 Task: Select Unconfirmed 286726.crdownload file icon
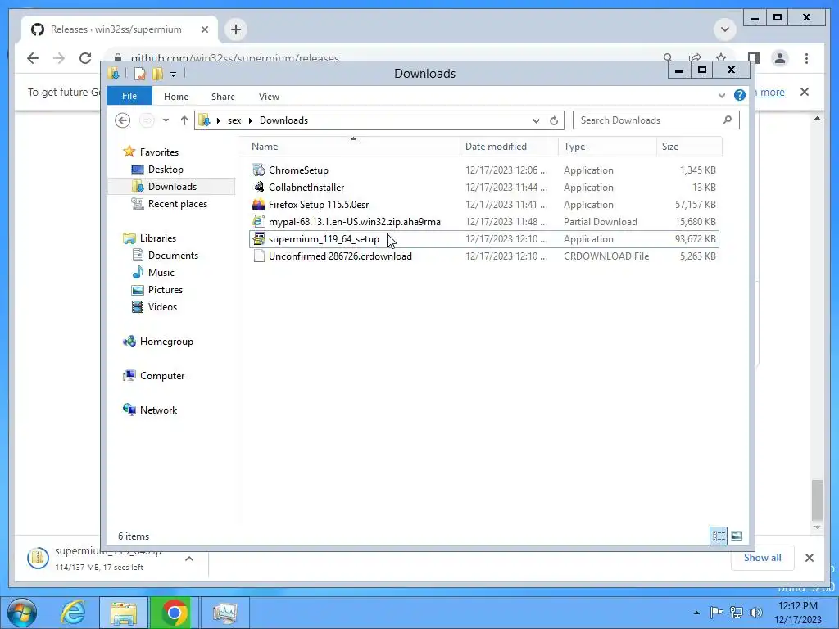[x=259, y=256]
